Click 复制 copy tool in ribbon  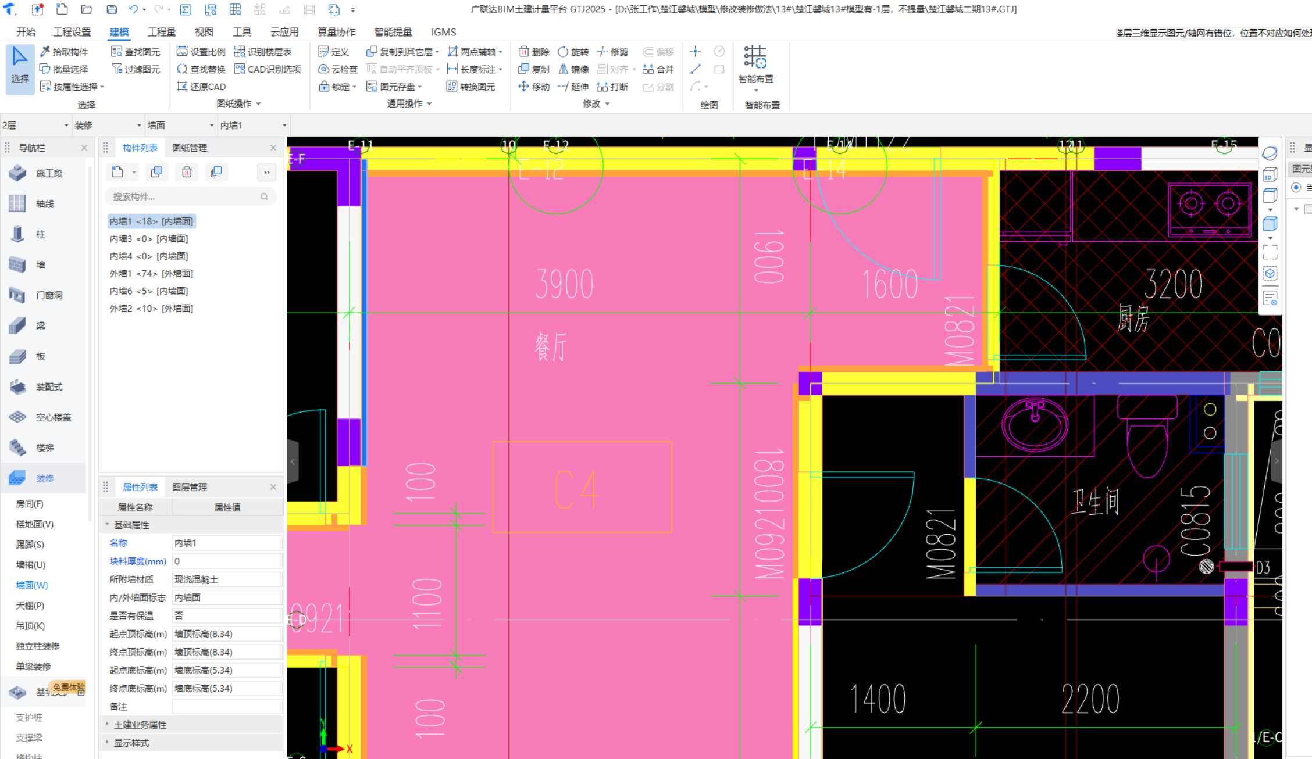pyautogui.click(x=534, y=69)
